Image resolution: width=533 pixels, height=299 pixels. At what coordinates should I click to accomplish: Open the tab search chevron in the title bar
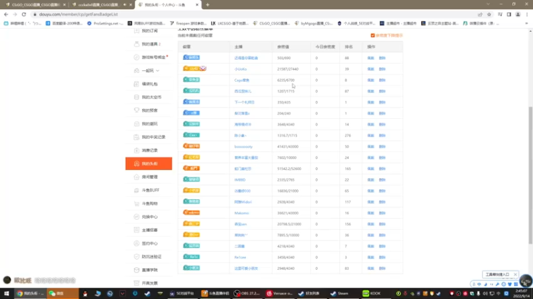[x=488, y=4]
